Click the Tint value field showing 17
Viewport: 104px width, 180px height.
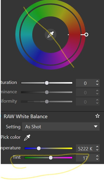pos(86,158)
